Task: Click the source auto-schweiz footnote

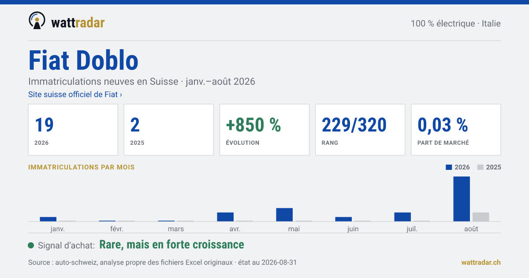Action: point(163,262)
